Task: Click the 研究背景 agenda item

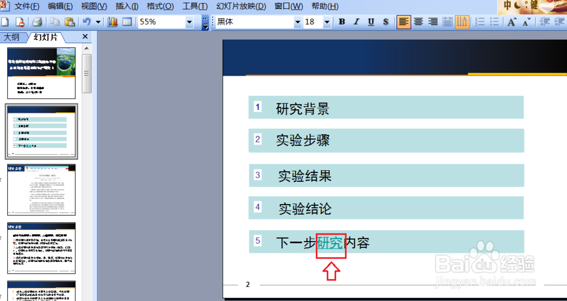Action: click(x=303, y=108)
